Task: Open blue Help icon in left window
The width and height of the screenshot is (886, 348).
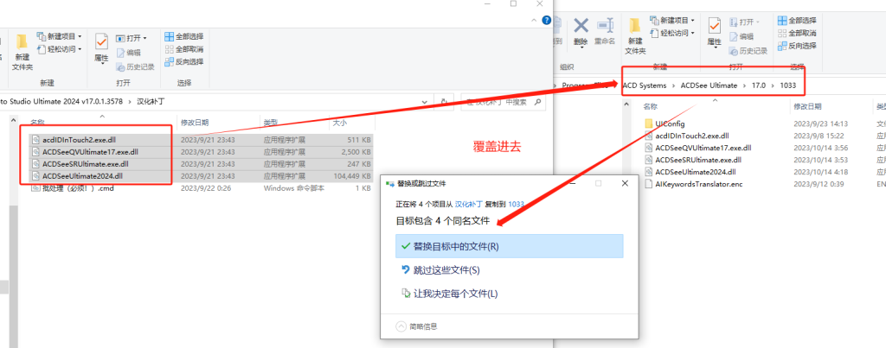Action: tap(547, 20)
